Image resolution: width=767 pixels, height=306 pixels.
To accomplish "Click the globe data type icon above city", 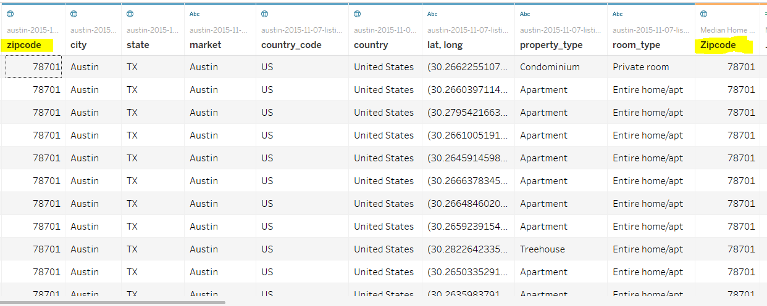I will [74, 14].
